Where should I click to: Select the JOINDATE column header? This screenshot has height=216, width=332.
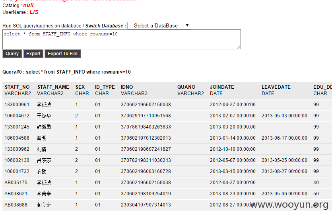pyautogui.click(x=222, y=87)
